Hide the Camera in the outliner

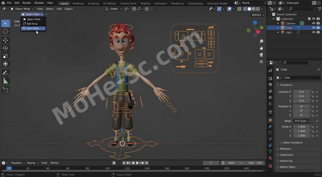(x=314, y=23)
